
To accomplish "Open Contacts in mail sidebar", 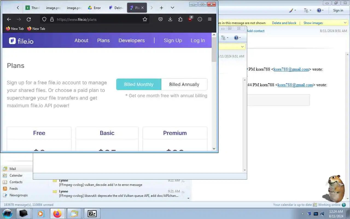I will (x=16, y=182).
